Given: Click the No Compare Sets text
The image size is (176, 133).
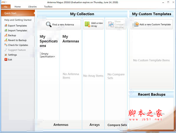Looking at the screenshot, I should coord(116,76).
